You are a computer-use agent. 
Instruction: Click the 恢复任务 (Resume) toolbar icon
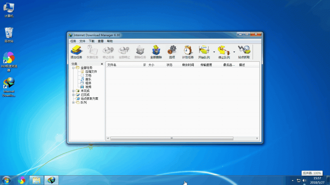(x=92, y=52)
